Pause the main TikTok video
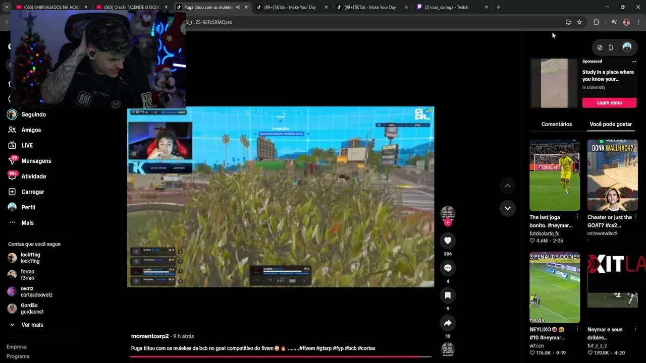Screen dimensions: 646x363 pyautogui.click(x=281, y=197)
